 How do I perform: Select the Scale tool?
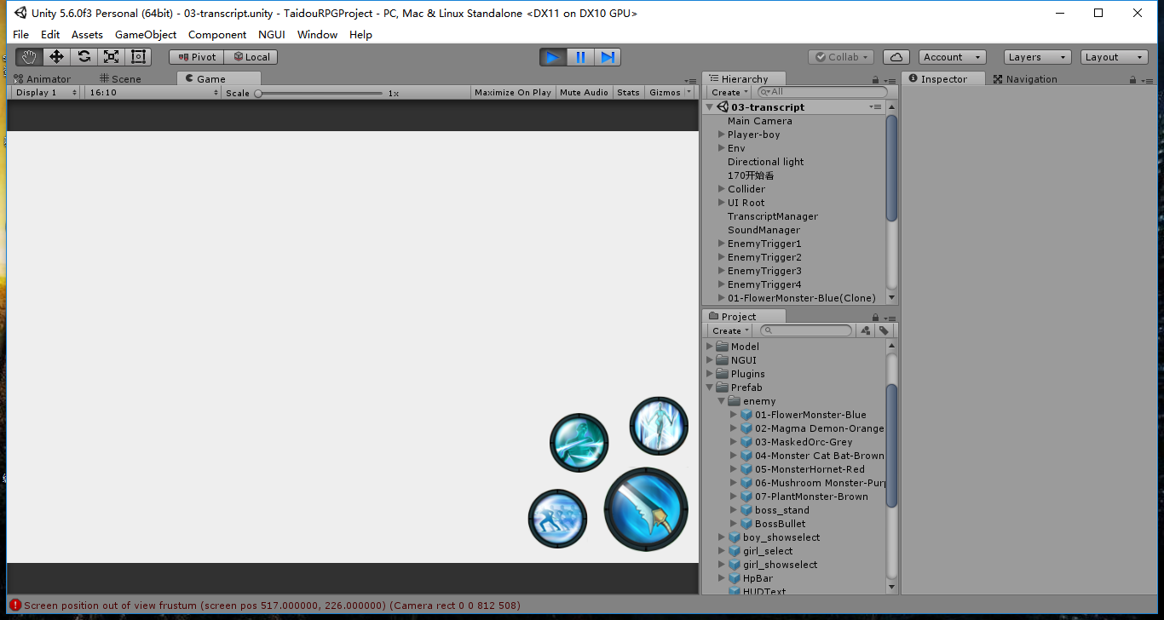[111, 57]
